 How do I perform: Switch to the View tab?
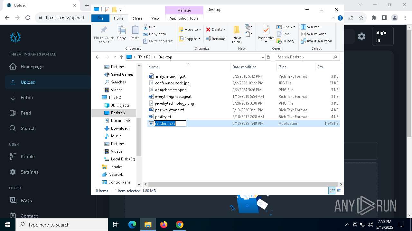tap(155, 18)
